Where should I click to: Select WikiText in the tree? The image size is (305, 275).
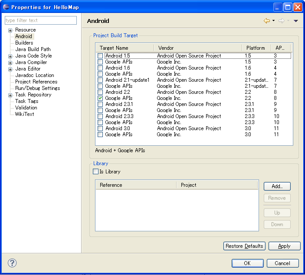(x=24, y=114)
